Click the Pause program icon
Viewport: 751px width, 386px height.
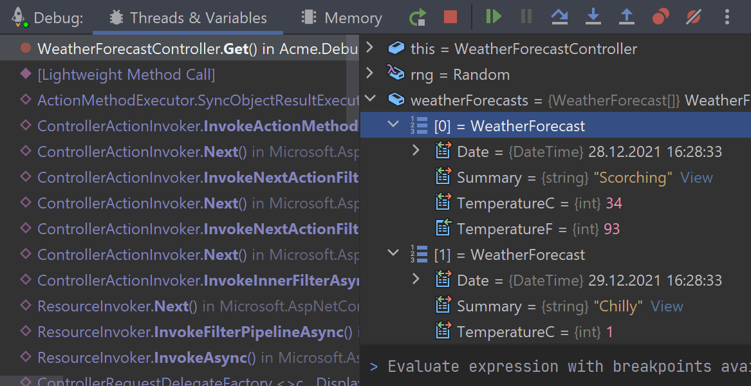526,17
